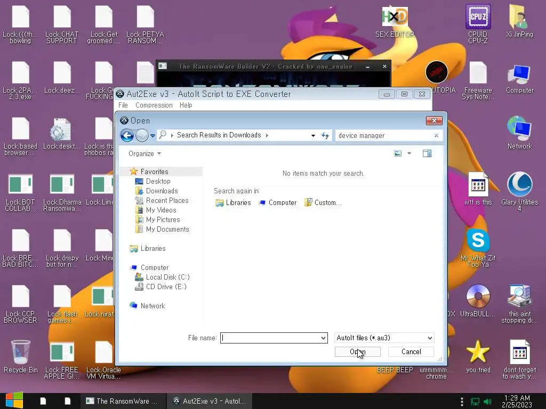Search again in Computer
Screen dimensions: 546x409
[277, 203]
